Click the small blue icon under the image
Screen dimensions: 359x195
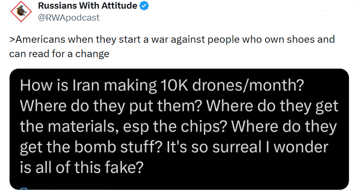coord(24,189)
